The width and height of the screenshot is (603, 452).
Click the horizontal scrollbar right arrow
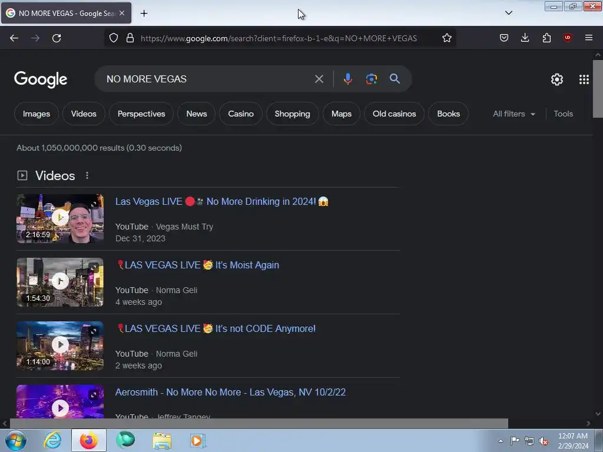tap(588, 424)
